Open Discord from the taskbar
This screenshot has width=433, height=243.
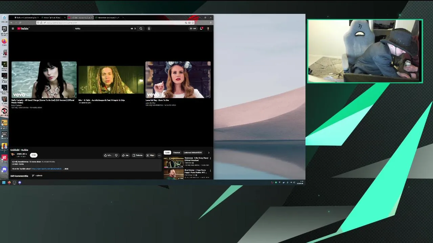pos(20,183)
